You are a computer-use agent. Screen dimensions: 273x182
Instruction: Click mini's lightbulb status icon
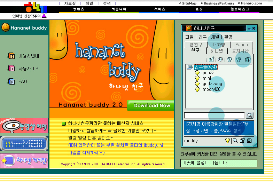click(197, 78)
